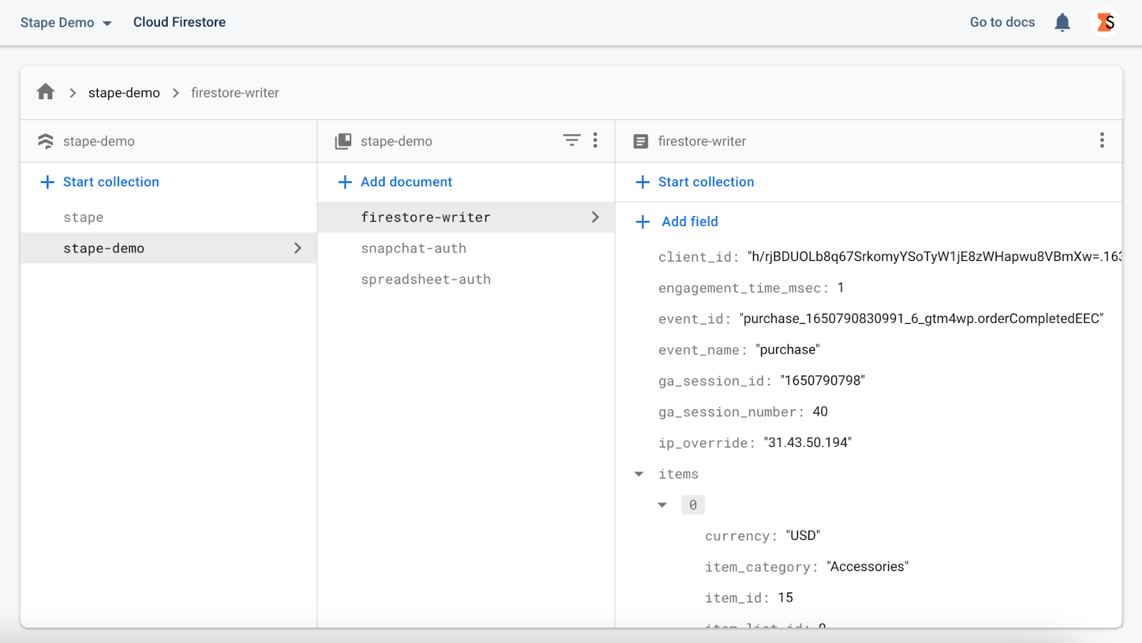Select the item_id 15 field
The height and width of the screenshot is (643, 1142).
pos(749,598)
